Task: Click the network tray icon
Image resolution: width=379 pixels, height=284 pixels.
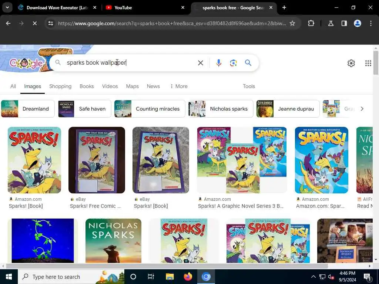Action: pos(322,277)
